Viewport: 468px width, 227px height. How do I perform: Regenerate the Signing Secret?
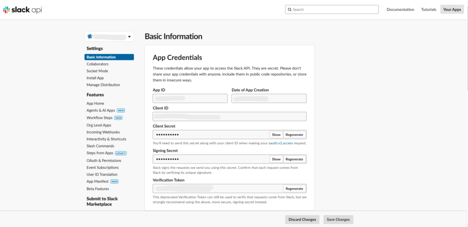[x=294, y=159]
